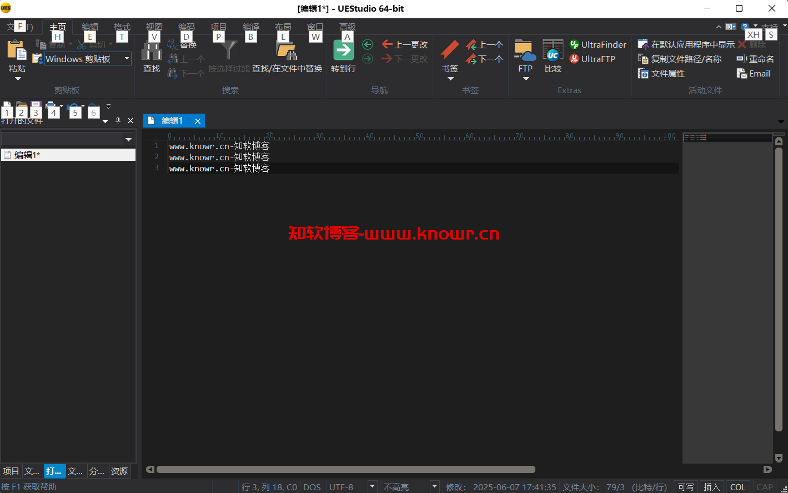Image resolution: width=788 pixels, height=493 pixels.
Task: Select 编辑1* in the open files list
Action: [x=68, y=155]
